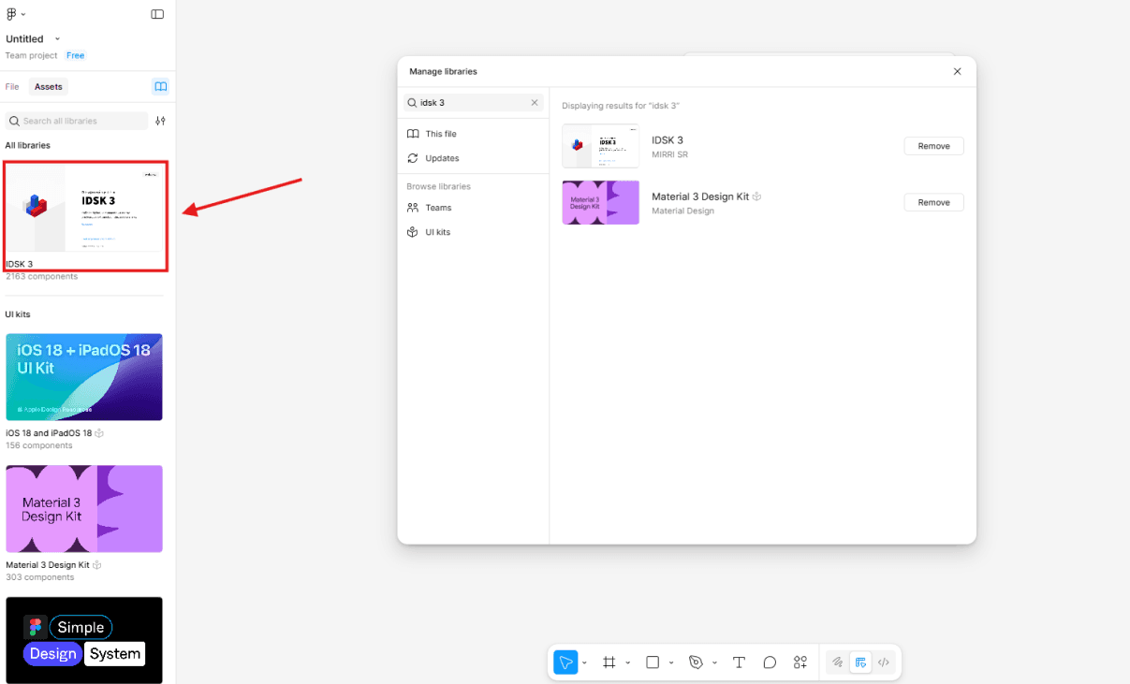
Task: Open the Actions resources tool
Action: tap(800, 662)
